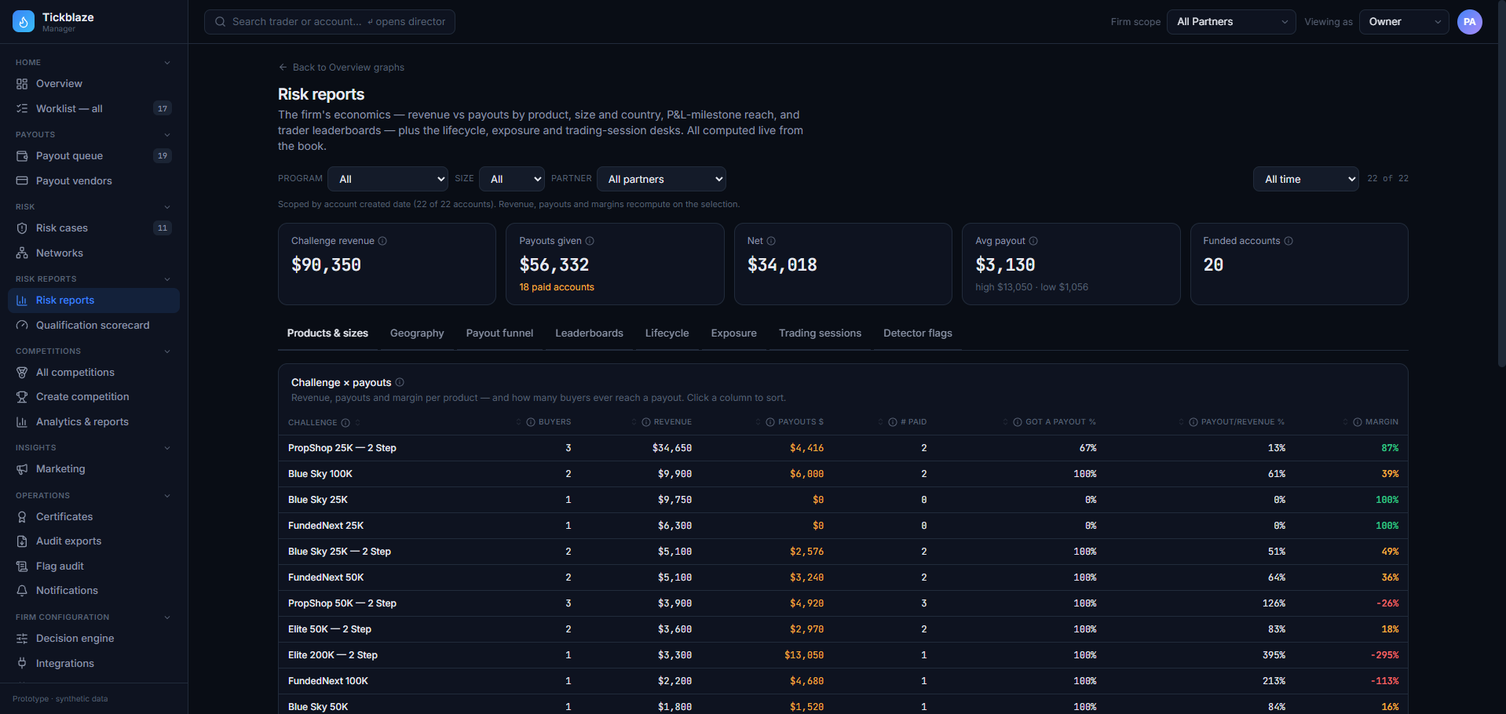
Task: Collapse the COMPETITIONS sidebar section
Action: tap(167, 352)
